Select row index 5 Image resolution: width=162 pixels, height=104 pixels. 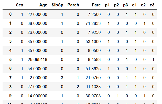(x=10, y=59)
